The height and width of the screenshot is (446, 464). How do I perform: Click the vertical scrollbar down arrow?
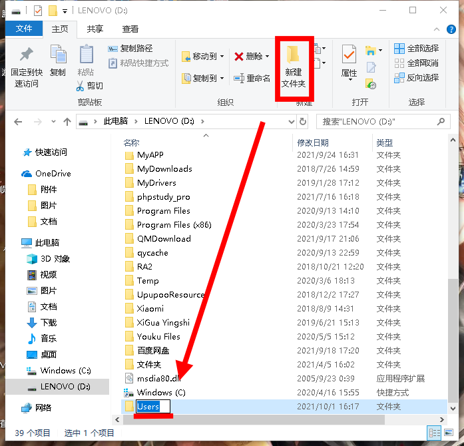pos(453,409)
